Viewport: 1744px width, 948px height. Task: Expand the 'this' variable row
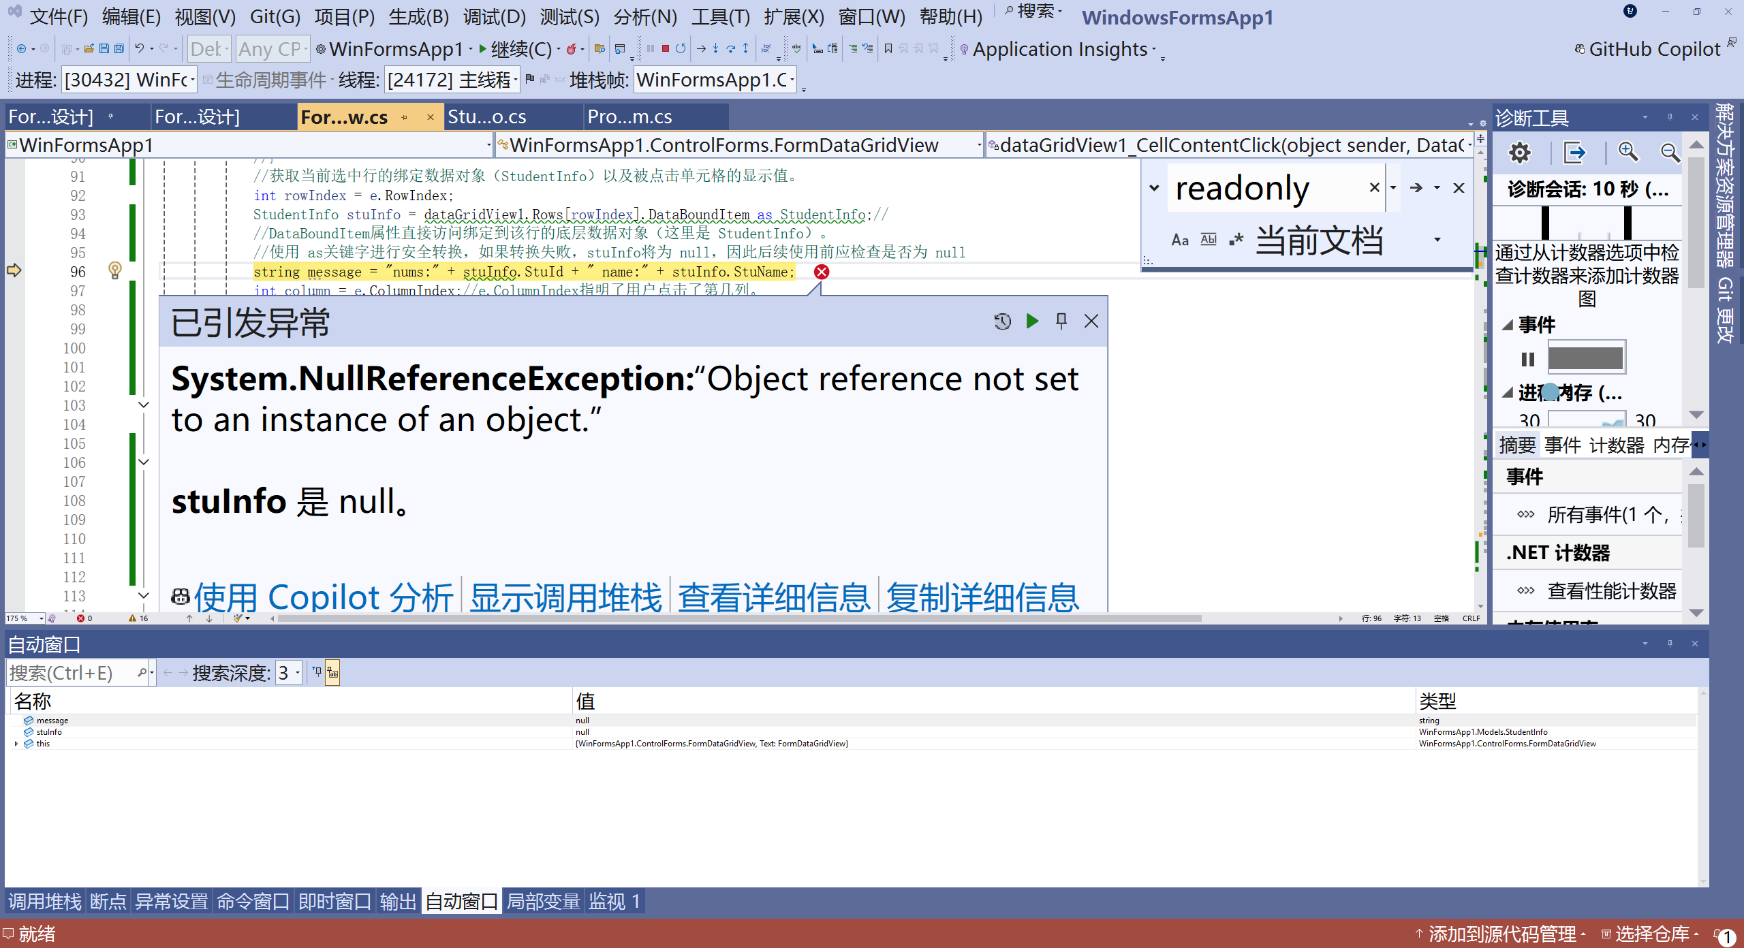(x=16, y=744)
